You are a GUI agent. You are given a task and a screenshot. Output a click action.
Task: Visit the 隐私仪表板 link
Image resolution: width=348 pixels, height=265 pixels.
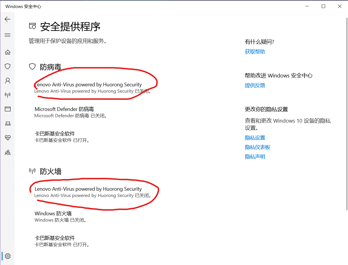[x=258, y=147]
